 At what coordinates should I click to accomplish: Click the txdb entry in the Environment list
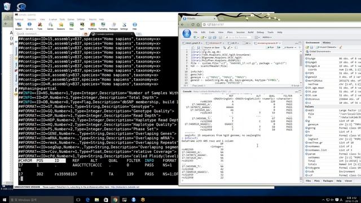pyautogui.click(x=311, y=171)
